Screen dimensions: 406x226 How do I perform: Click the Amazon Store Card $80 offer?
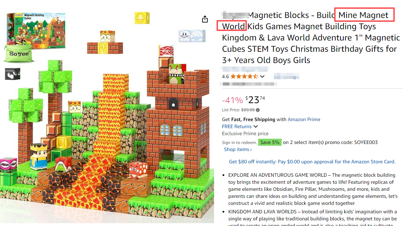(x=312, y=162)
